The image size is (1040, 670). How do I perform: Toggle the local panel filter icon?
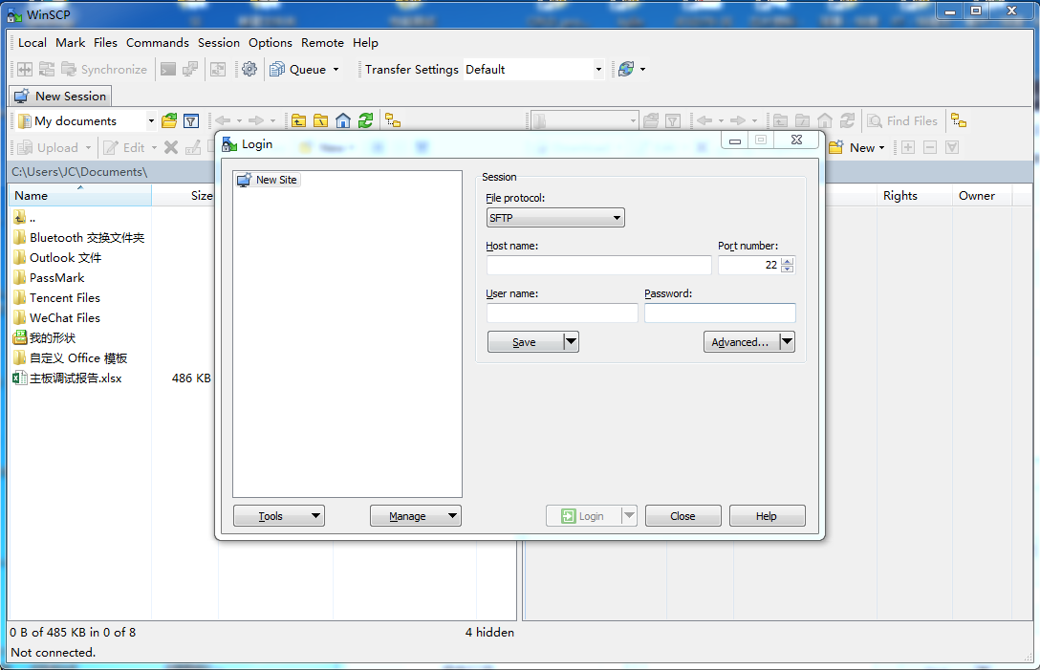tap(189, 119)
